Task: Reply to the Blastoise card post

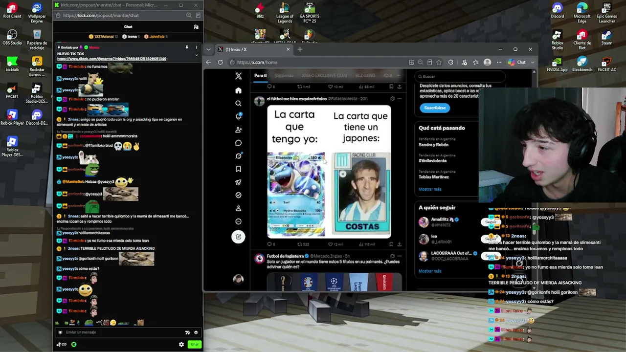Action: click(269, 244)
